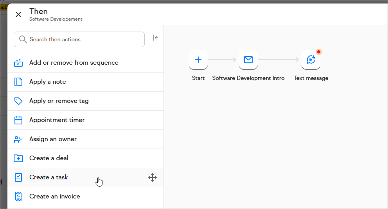The width and height of the screenshot is (388, 209).
Task: Click the Add or remove from sequence icon
Action: [18, 63]
